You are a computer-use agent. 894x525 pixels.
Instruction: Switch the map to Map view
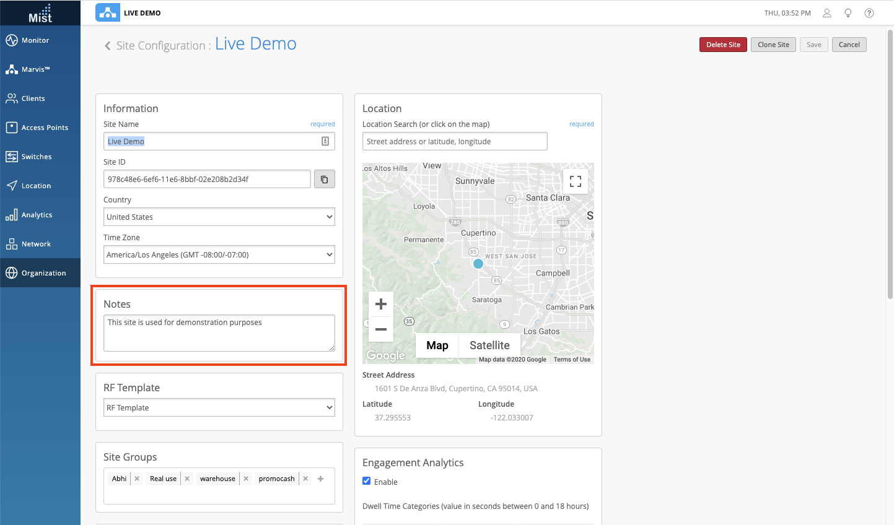(x=437, y=345)
